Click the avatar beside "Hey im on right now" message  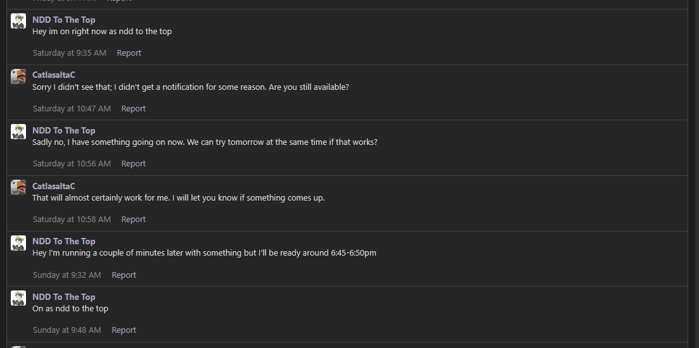[18, 21]
